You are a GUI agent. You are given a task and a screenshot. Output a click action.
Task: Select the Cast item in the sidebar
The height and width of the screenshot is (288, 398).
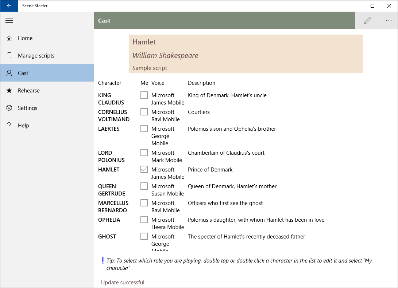tap(23, 73)
